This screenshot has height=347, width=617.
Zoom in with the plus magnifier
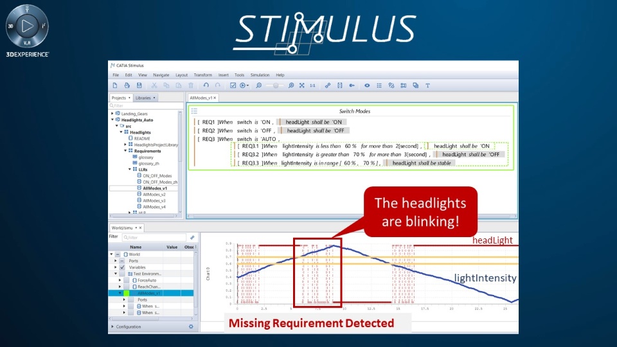coord(291,85)
